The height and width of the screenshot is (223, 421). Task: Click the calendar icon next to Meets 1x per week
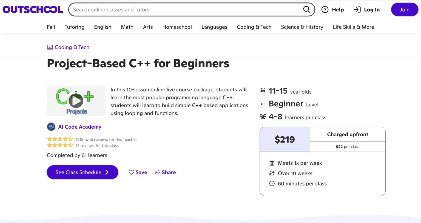(x=272, y=163)
